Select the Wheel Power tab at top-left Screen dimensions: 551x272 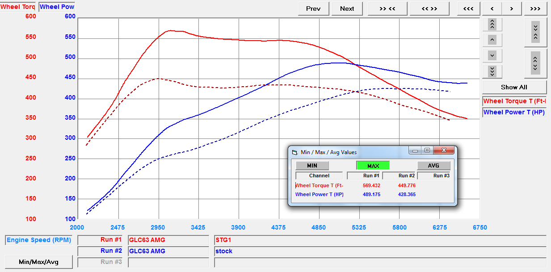tap(57, 7)
